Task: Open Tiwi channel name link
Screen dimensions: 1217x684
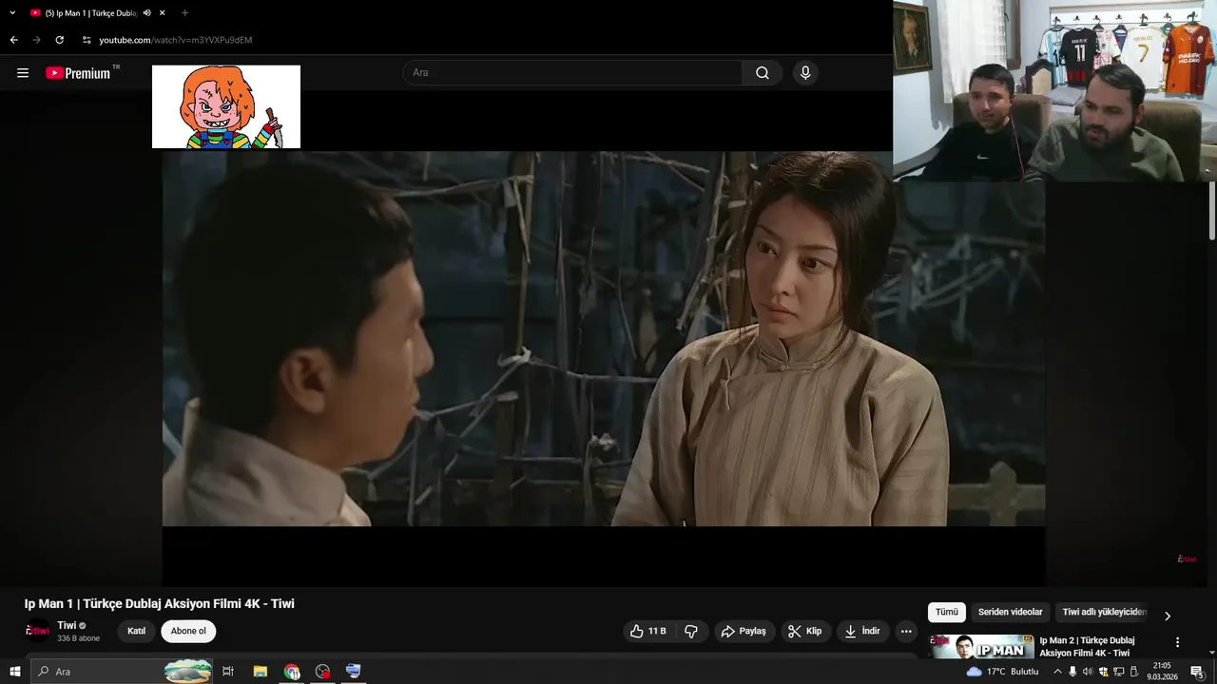Action: [x=67, y=625]
